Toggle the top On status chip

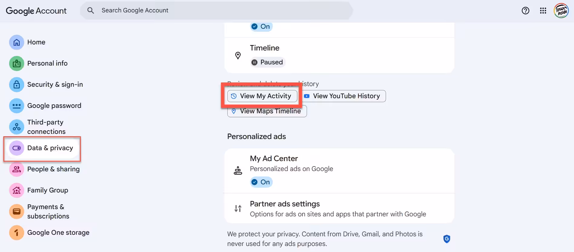point(261,27)
